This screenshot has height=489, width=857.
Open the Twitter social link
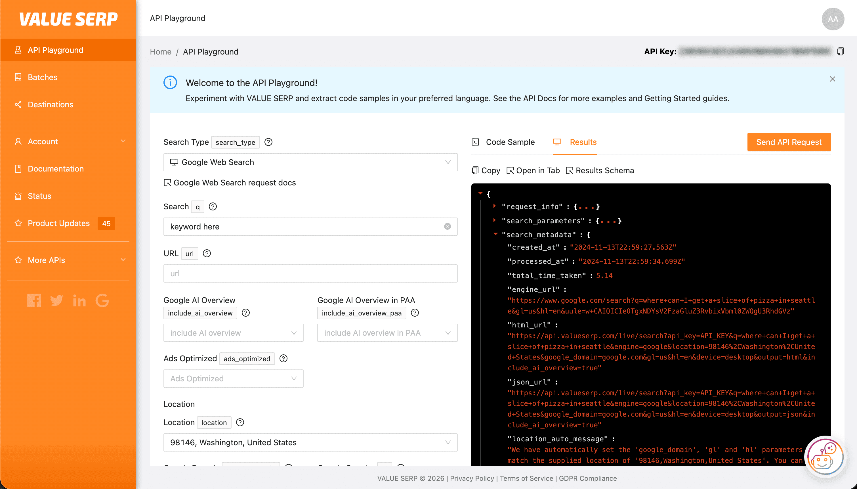click(57, 301)
